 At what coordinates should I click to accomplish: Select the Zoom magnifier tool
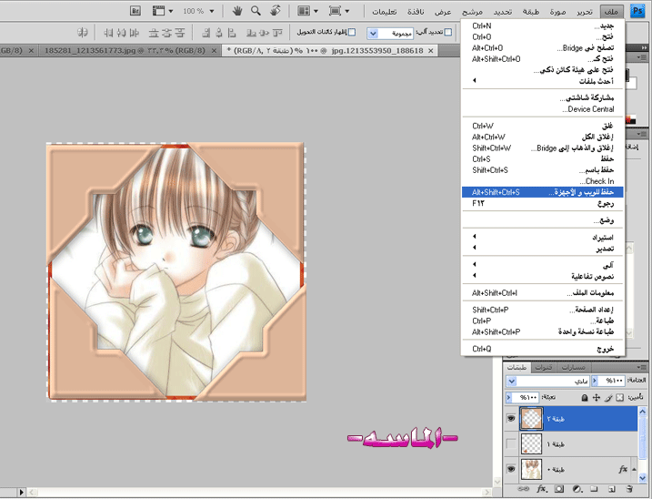click(x=256, y=11)
